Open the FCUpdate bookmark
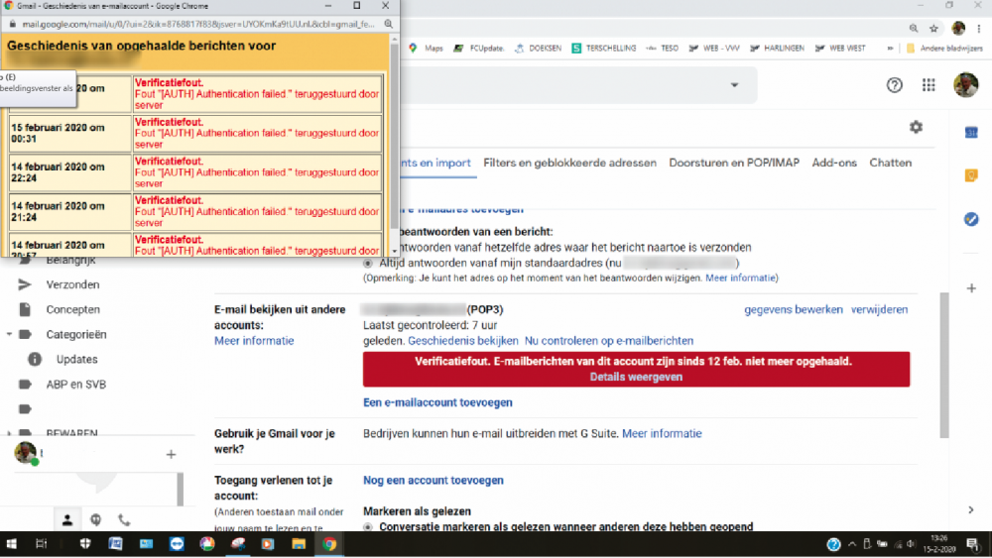Viewport: 992px width, 558px height. (479, 48)
